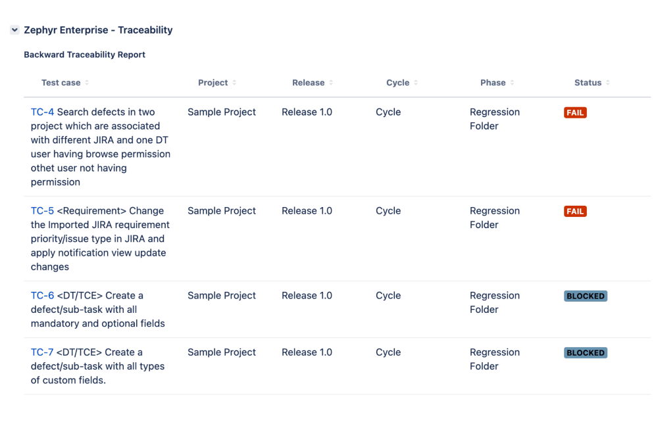The height and width of the screenshot is (424, 658).
Task: Click sort icon beside Status header
Action: click(x=608, y=83)
